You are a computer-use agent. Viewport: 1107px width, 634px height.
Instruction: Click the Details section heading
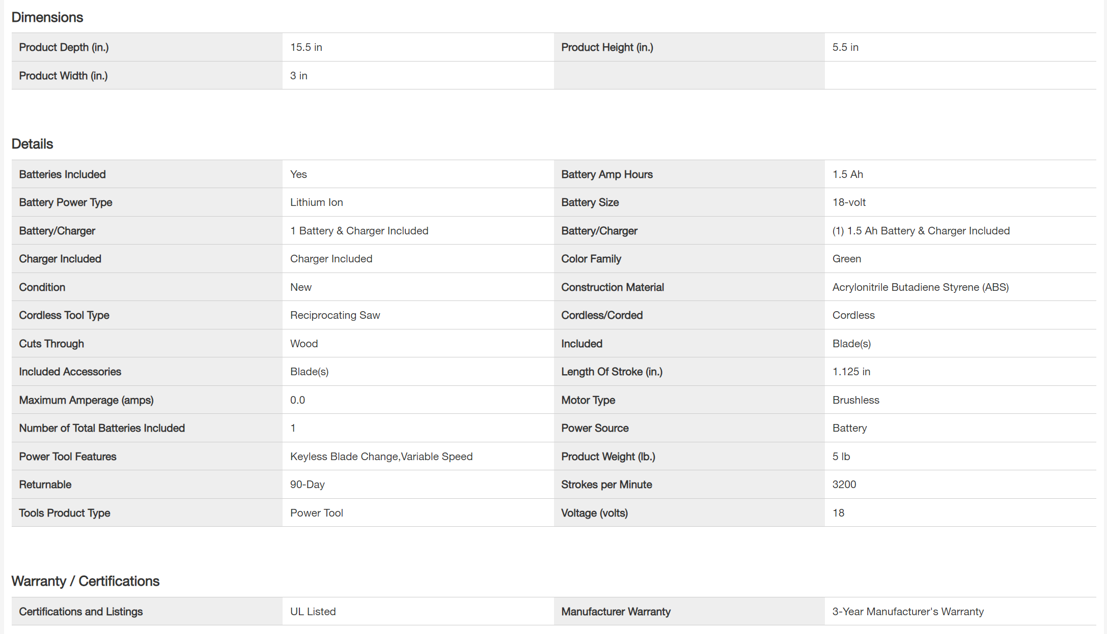[32, 144]
